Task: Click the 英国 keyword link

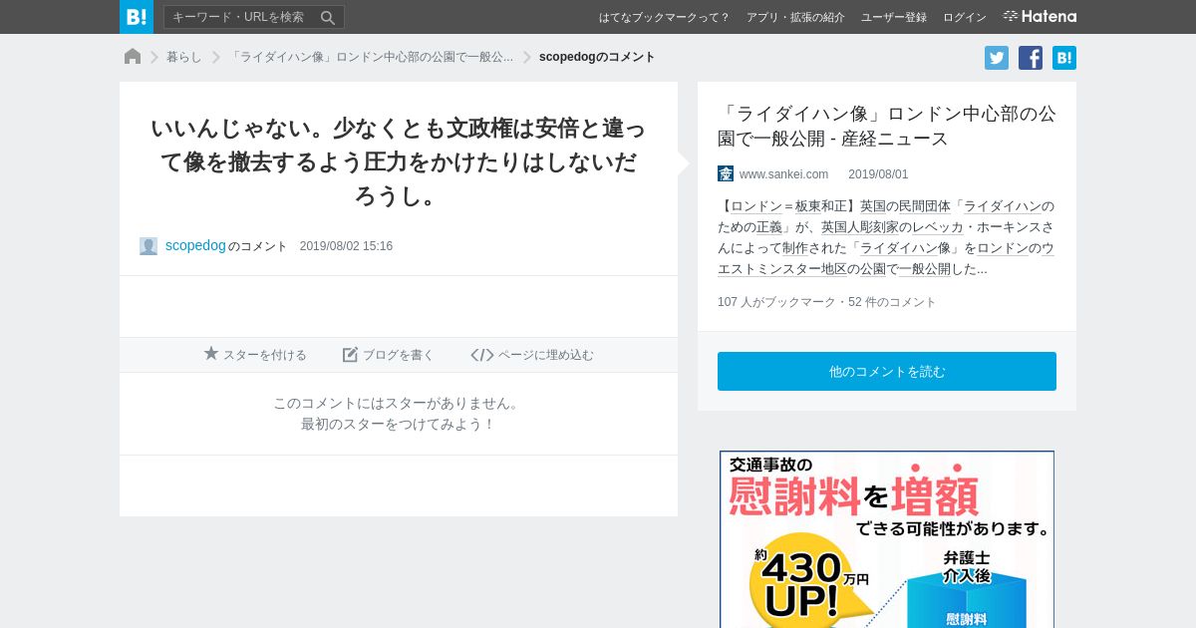Action: tap(873, 206)
